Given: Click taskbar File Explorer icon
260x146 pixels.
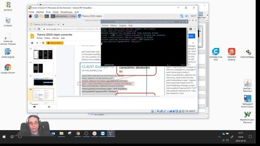Looking at the screenshot, I should (61, 133).
